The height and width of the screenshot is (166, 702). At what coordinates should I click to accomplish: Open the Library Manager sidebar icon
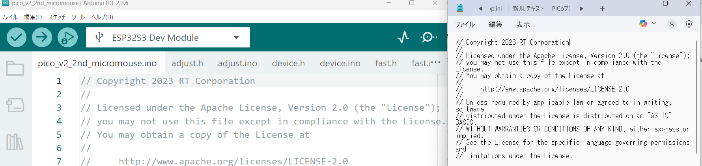pyautogui.click(x=15, y=142)
